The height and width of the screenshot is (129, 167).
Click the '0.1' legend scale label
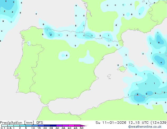coord(3,128)
